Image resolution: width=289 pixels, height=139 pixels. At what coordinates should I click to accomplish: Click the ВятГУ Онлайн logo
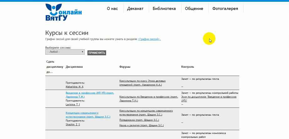point(63,12)
